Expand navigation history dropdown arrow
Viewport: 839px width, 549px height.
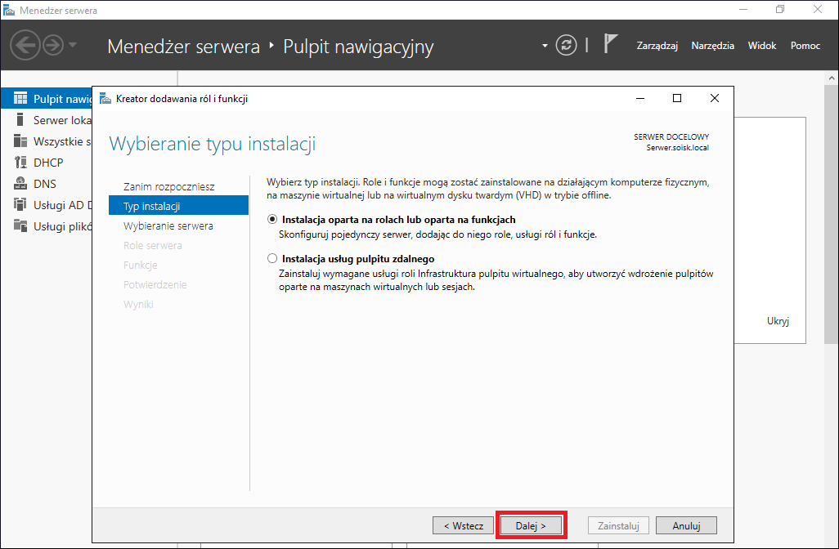click(x=73, y=45)
